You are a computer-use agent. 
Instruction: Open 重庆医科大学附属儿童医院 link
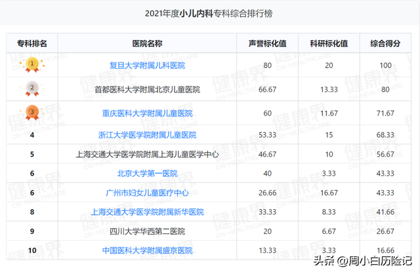click(147, 113)
